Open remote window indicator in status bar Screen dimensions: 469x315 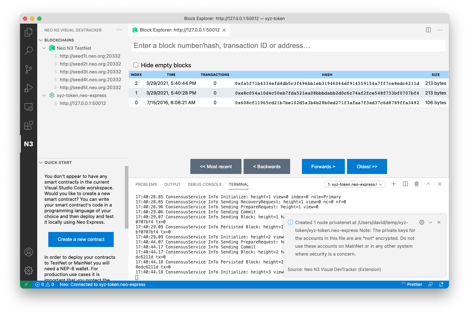(26, 285)
